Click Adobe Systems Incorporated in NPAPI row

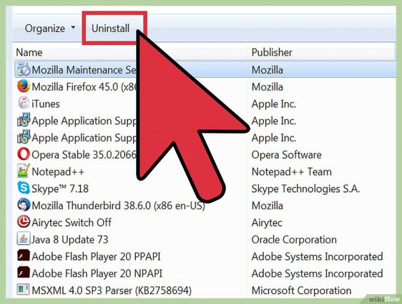(317, 273)
